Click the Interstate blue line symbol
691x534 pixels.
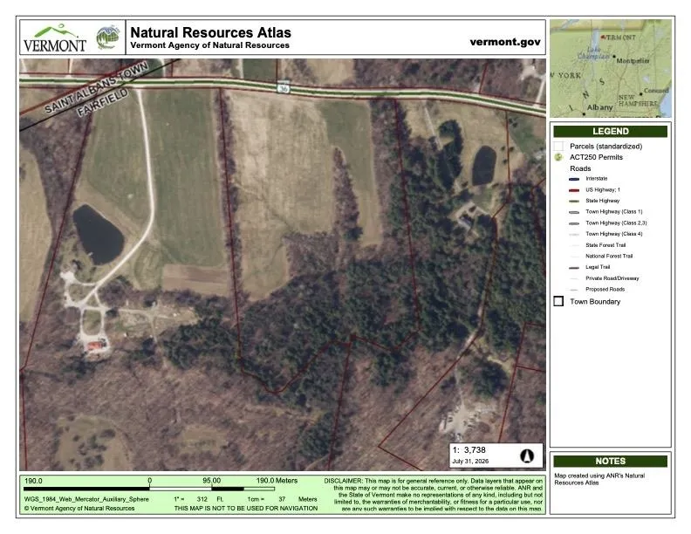click(x=574, y=179)
